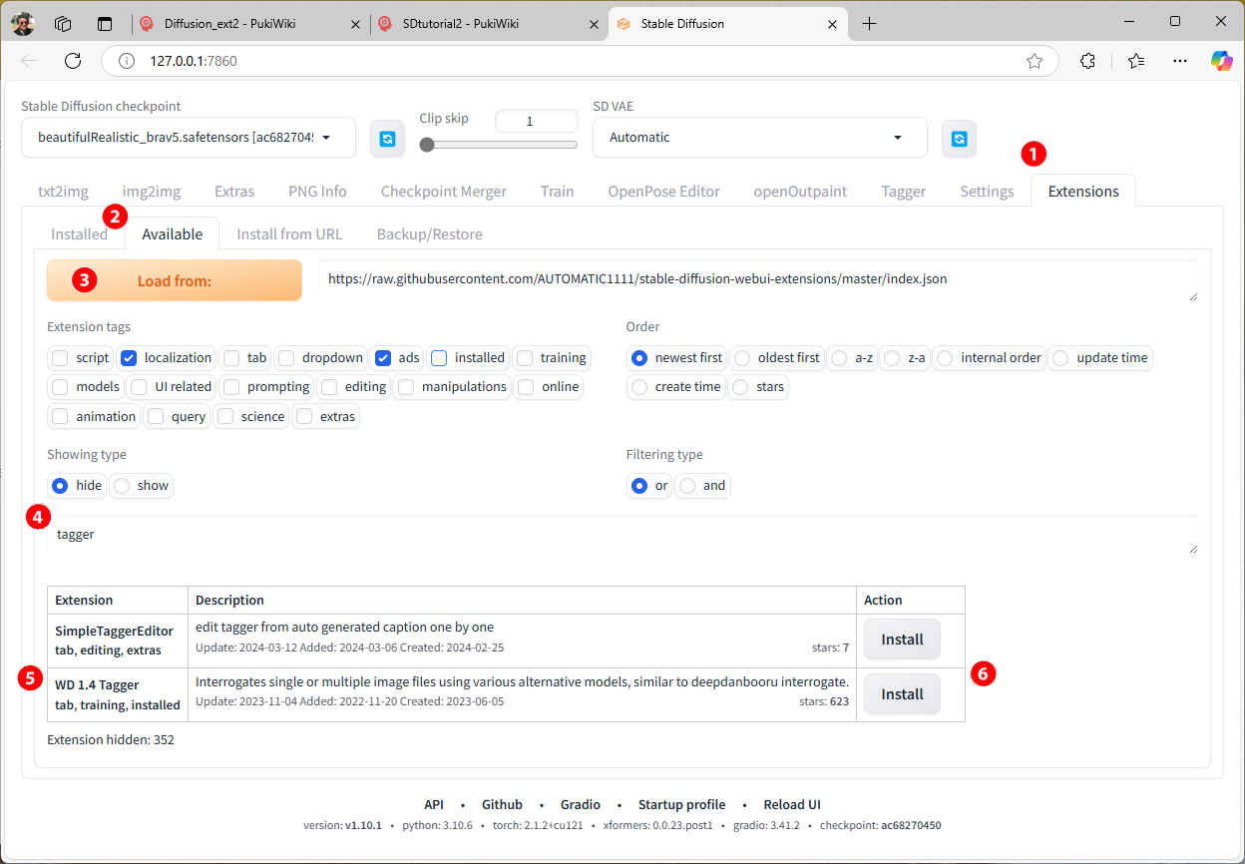This screenshot has width=1245, height=864.
Task: Select the stars order radio button
Action: coord(741,387)
